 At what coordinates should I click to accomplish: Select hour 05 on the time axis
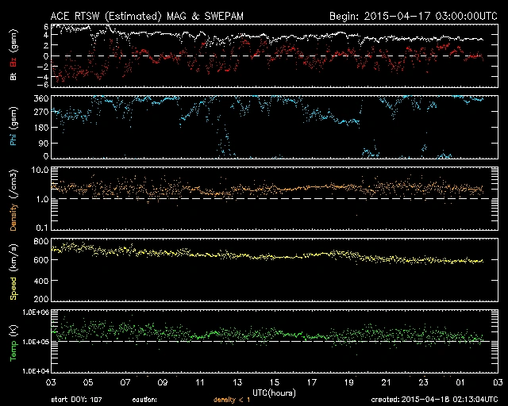(88, 381)
